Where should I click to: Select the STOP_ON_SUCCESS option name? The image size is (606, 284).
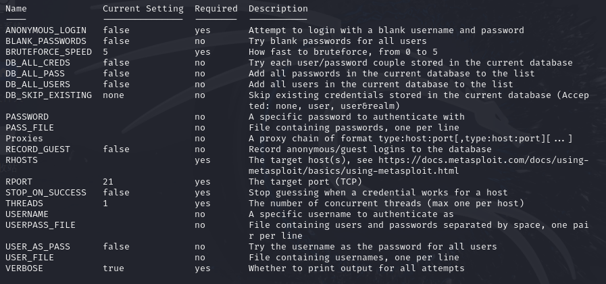coord(46,193)
